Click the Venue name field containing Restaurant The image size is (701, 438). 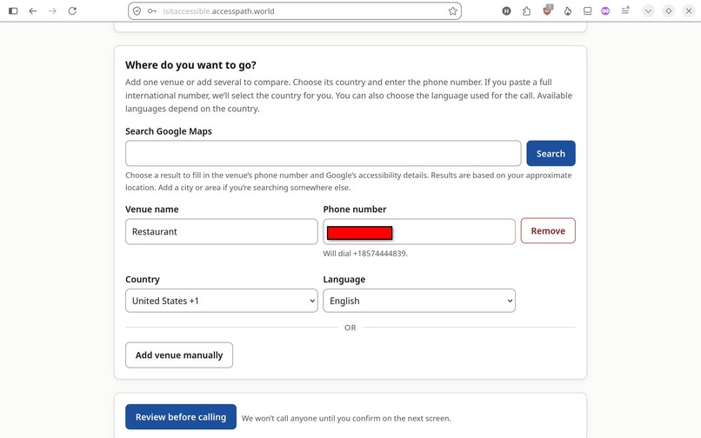click(x=221, y=231)
